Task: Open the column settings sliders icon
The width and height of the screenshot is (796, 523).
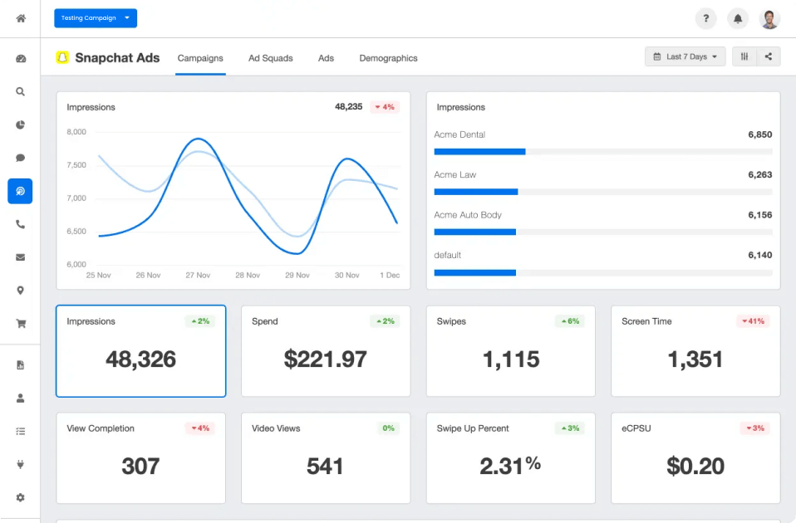Action: (744, 56)
